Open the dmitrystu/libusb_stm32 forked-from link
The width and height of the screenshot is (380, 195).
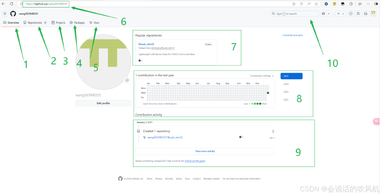coord(163,48)
